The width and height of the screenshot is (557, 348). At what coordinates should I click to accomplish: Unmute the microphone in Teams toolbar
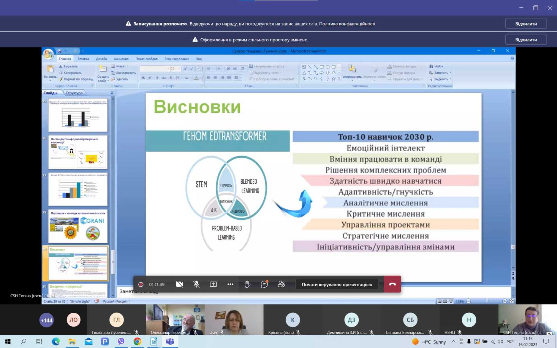click(x=196, y=284)
